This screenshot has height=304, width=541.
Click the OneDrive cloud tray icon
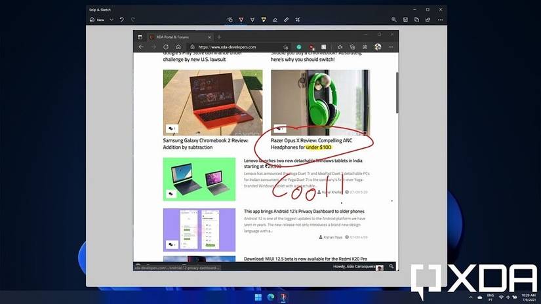coord(479,297)
